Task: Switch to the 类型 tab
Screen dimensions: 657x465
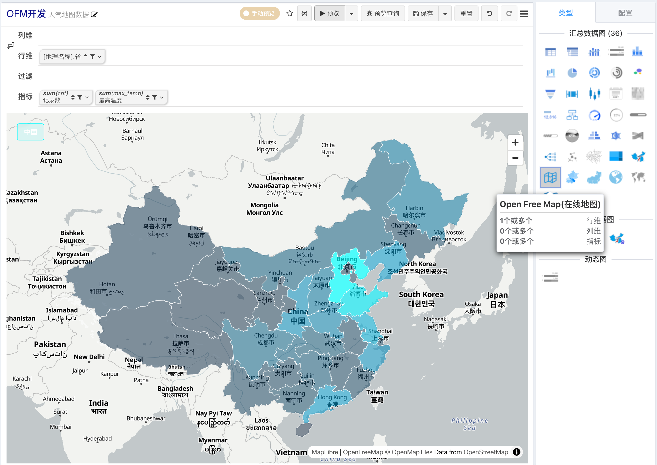Action: pyautogui.click(x=566, y=13)
